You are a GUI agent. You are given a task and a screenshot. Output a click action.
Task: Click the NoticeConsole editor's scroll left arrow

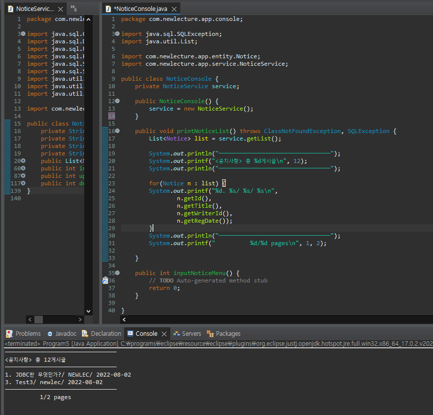coord(124,319)
